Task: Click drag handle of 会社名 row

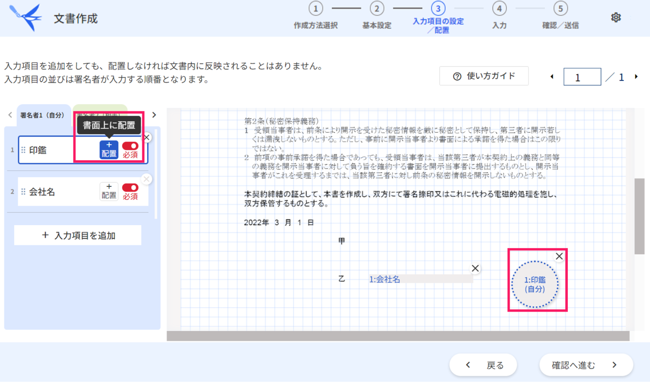Action: (x=23, y=192)
